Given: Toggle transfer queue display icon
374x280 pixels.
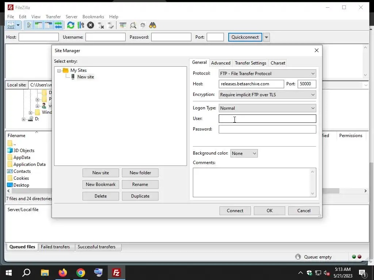Looking at the screenshot, I should point(58,25).
